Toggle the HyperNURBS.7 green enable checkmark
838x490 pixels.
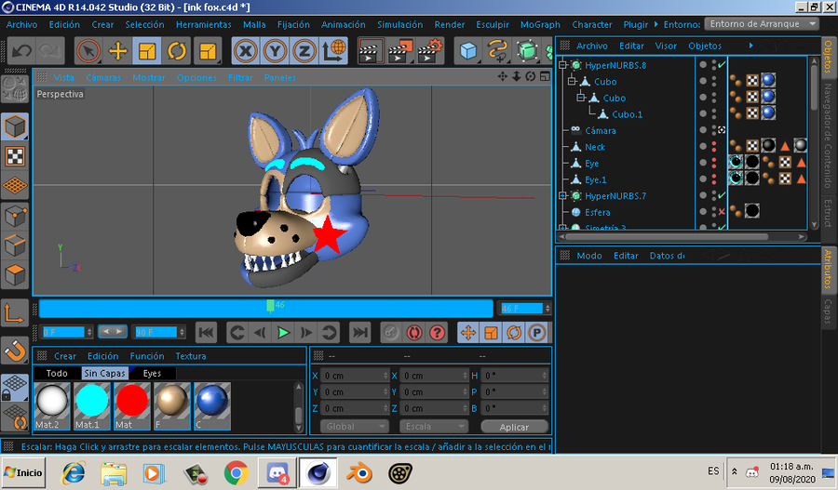tap(722, 195)
